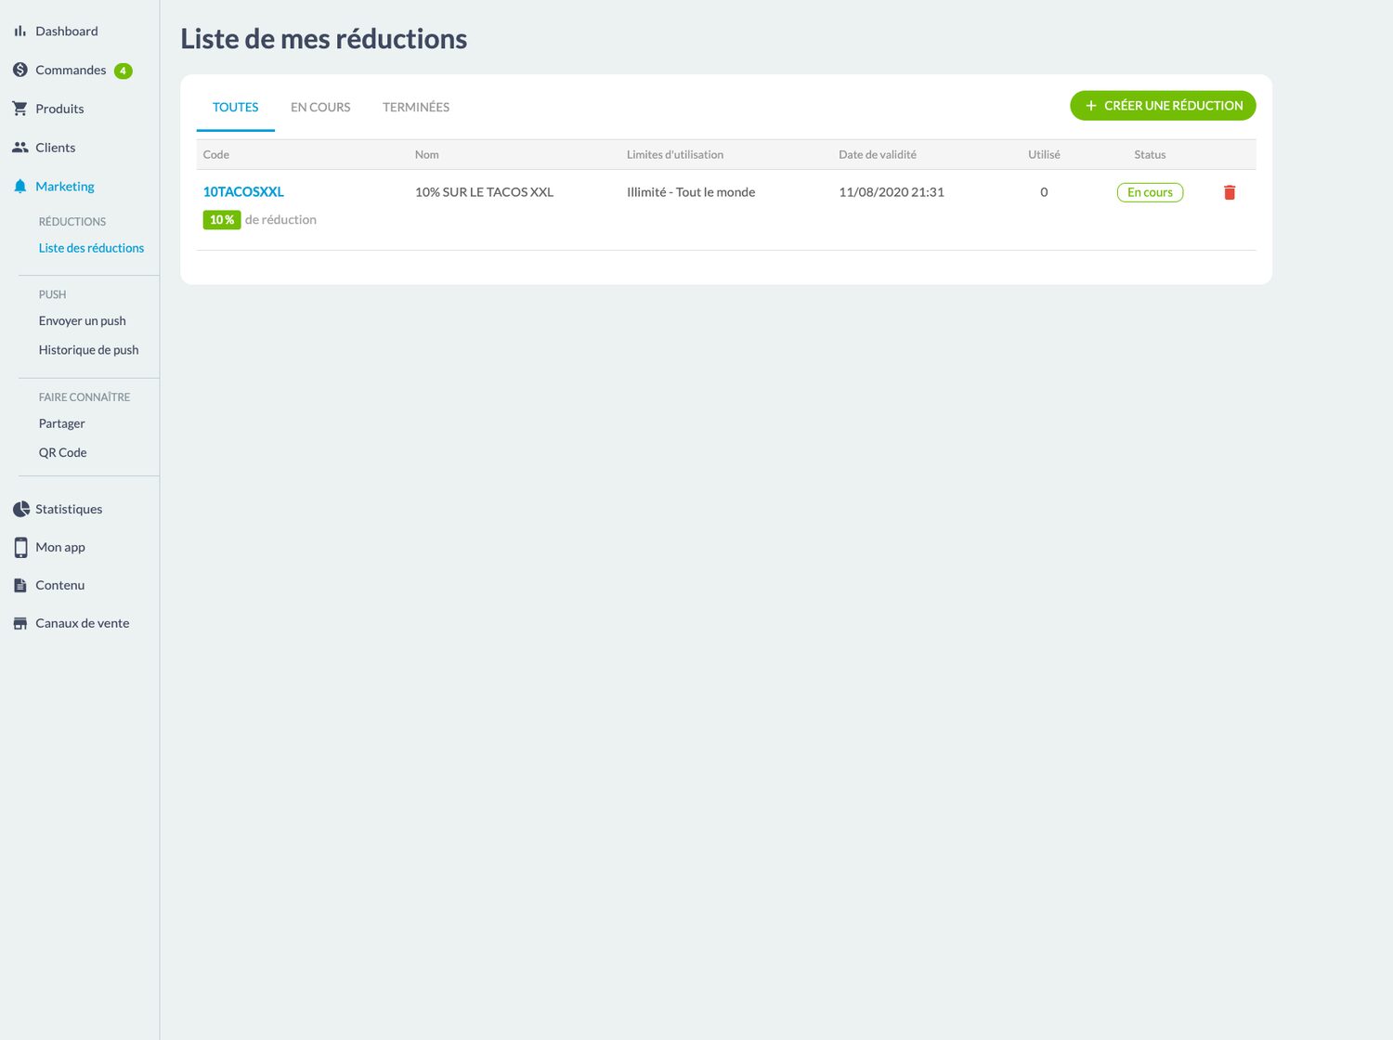Open the Clients section
The width and height of the screenshot is (1393, 1040).
point(56,148)
